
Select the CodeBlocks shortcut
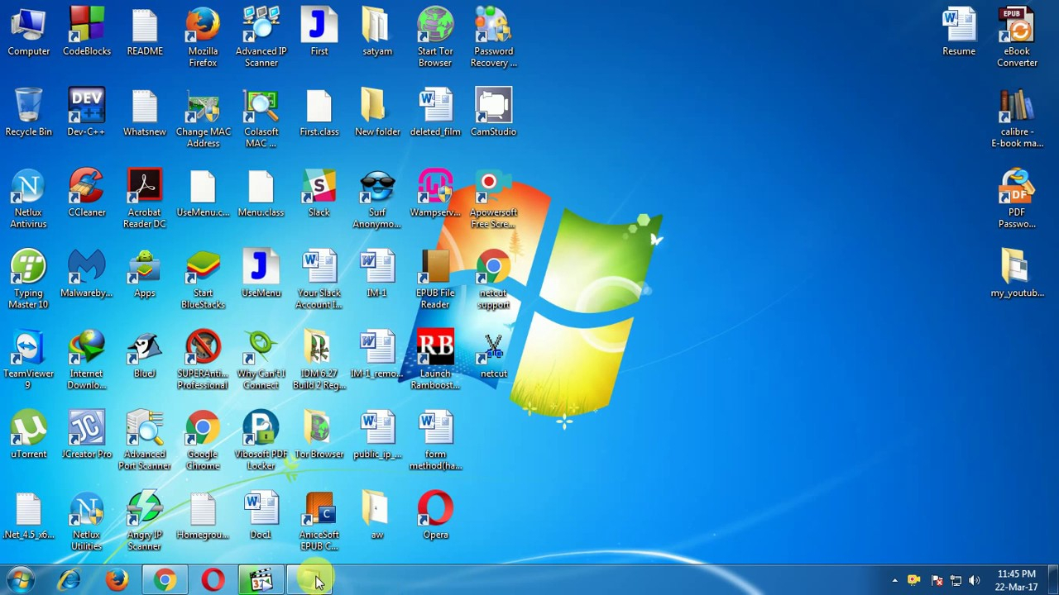pyautogui.click(x=87, y=33)
